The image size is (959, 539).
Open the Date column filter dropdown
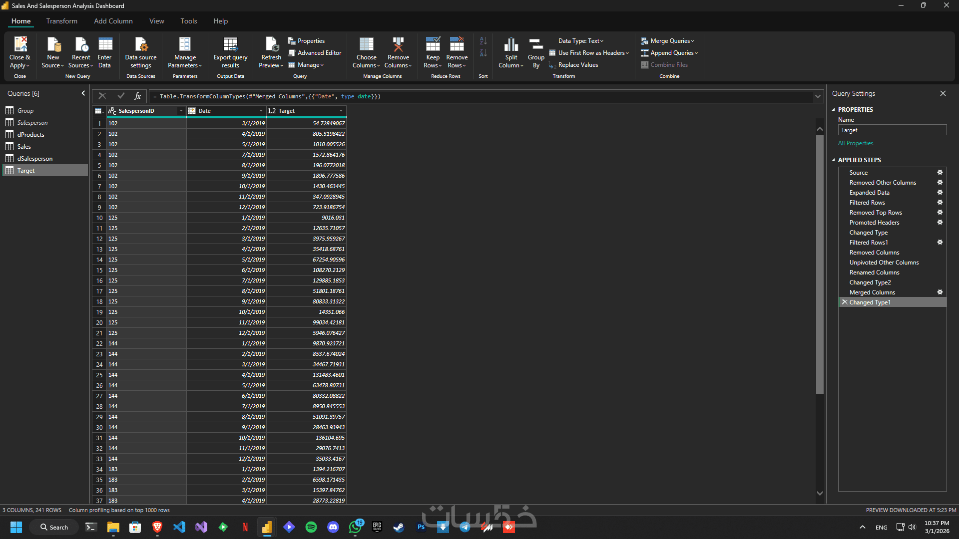pos(261,111)
